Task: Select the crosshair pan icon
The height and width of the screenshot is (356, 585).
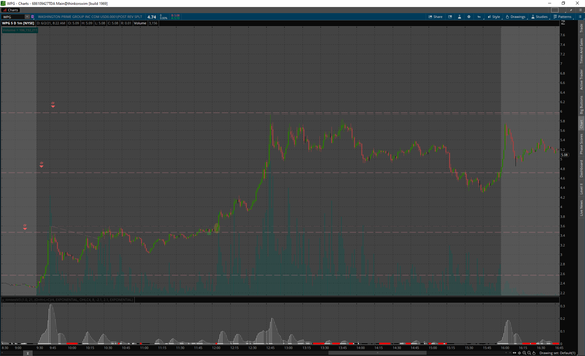Action: [x=519, y=353]
